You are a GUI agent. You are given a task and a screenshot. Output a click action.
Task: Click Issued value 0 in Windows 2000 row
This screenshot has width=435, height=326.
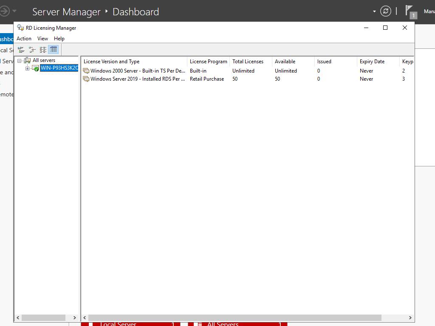[319, 71]
